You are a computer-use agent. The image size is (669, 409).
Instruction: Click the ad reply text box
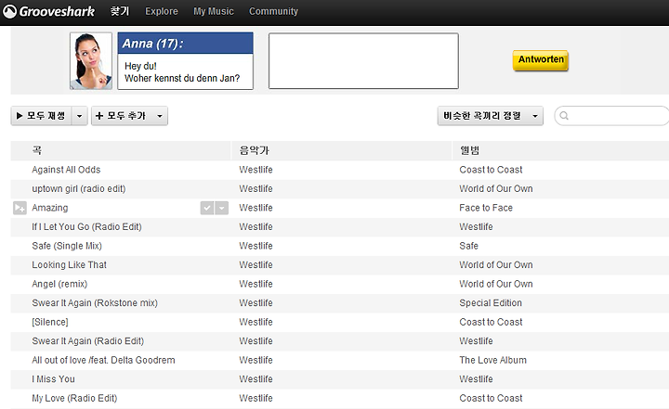tap(363, 61)
